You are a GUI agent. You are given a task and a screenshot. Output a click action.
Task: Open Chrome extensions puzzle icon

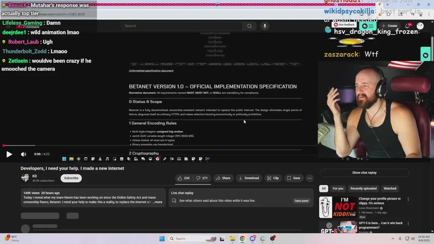click(388, 14)
